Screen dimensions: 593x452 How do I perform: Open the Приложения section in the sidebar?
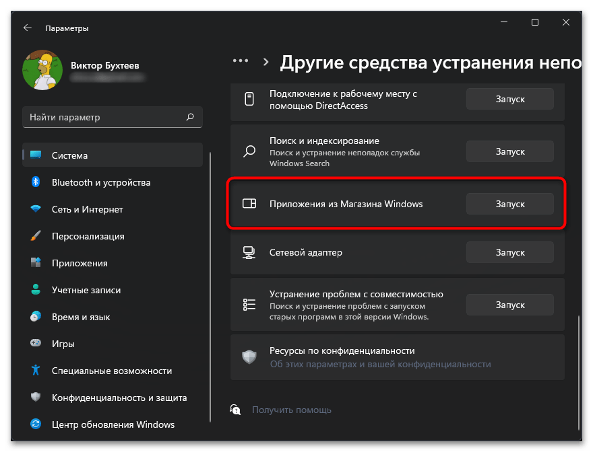113,263
